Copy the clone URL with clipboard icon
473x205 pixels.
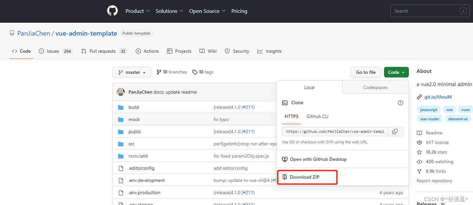(x=395, y=132)
